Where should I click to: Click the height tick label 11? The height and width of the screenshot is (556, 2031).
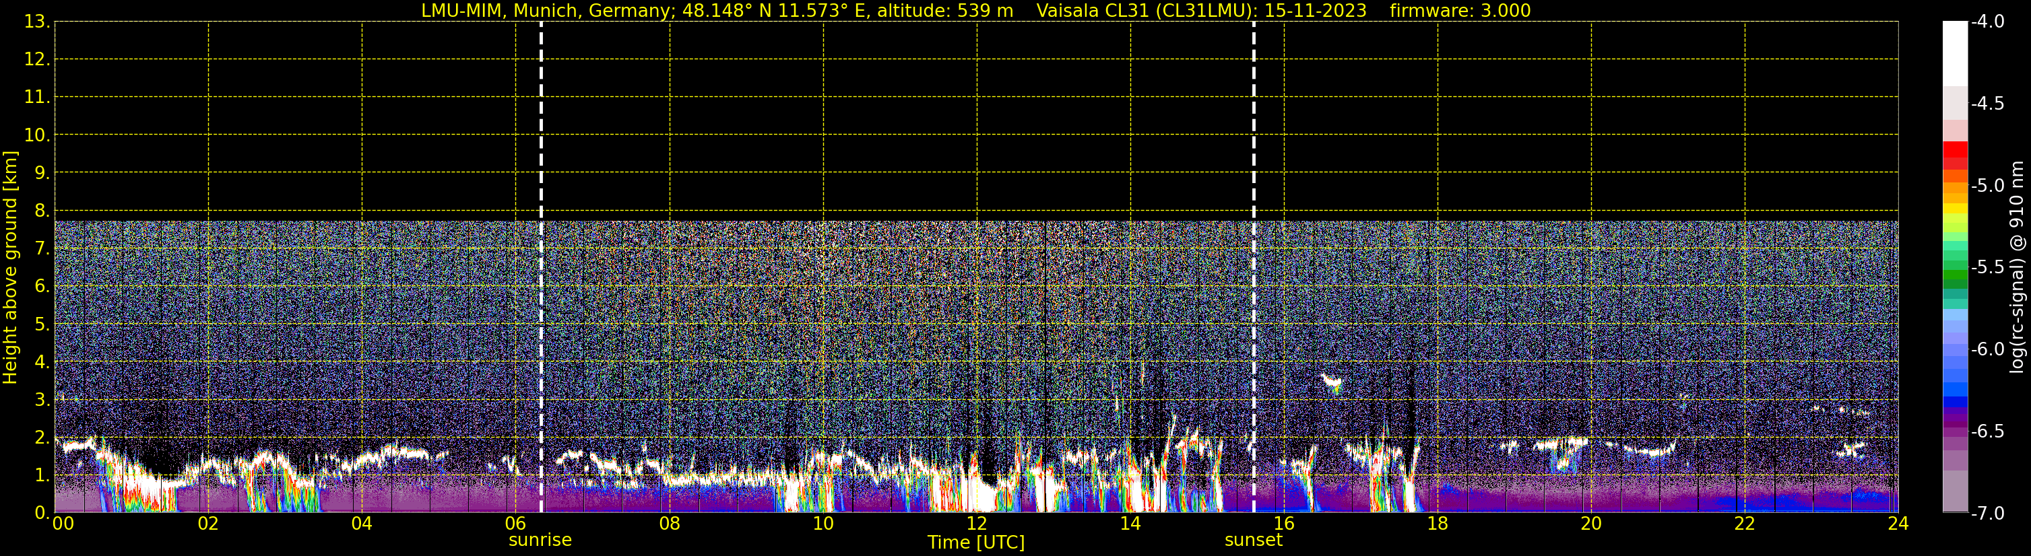(x=36, y=98)
